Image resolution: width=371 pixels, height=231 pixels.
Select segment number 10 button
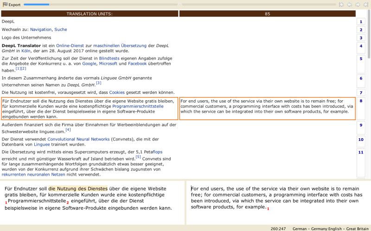(x=361, y=142)
